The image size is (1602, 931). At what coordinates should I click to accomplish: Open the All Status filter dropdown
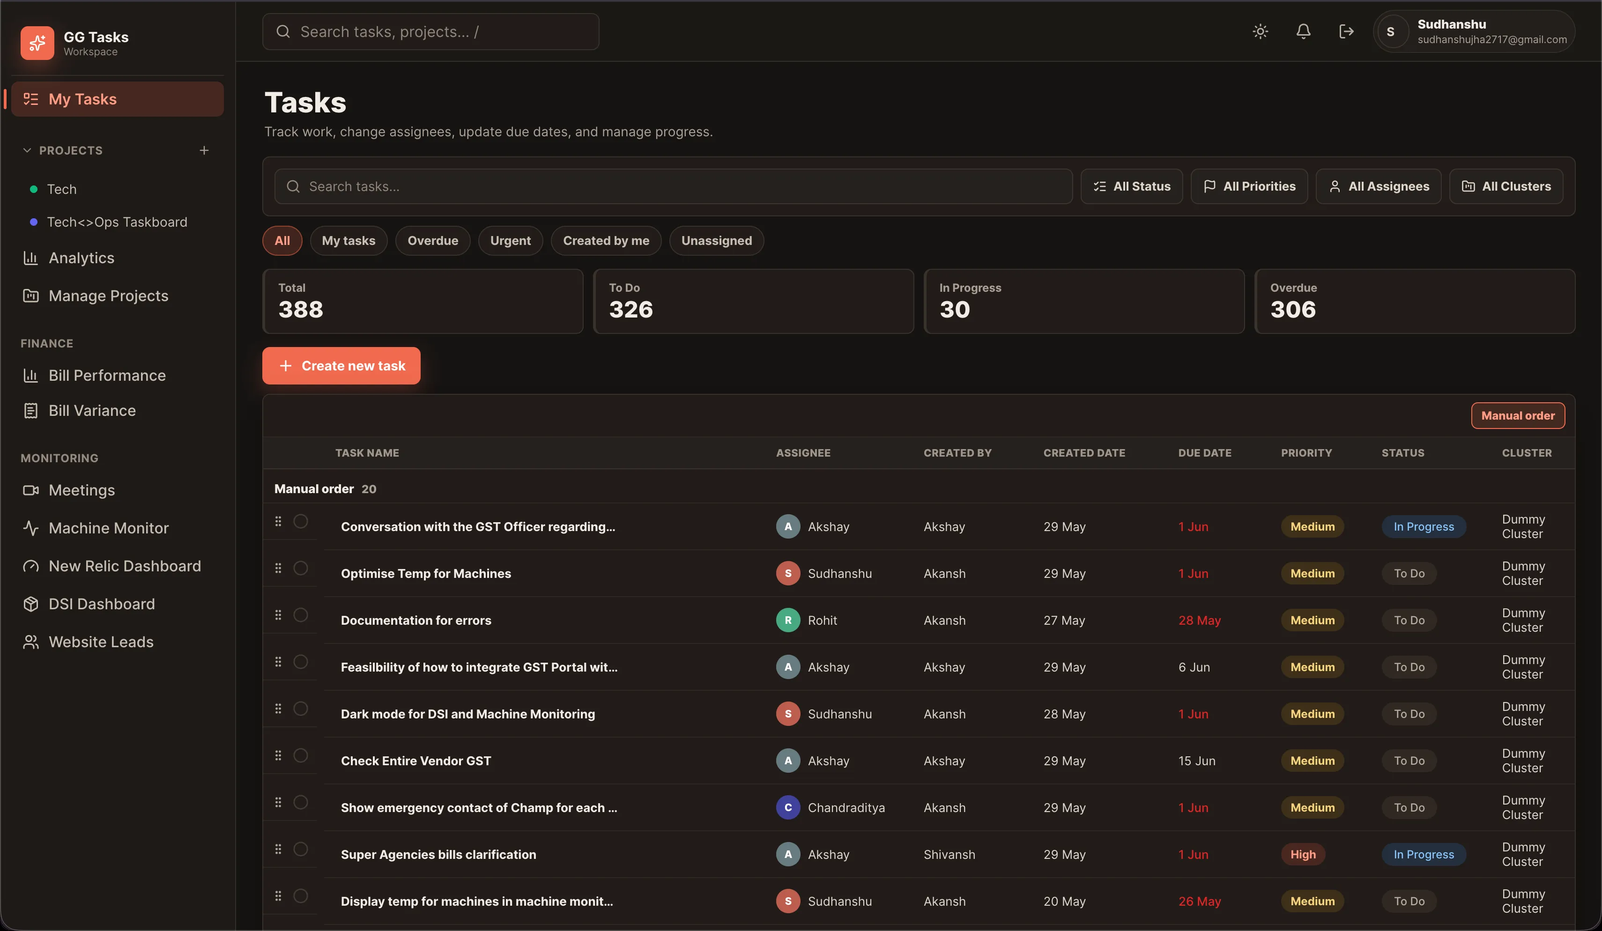coord(1132,186)
